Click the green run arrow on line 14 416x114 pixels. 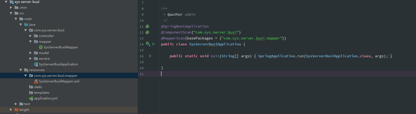click(153, 44)
